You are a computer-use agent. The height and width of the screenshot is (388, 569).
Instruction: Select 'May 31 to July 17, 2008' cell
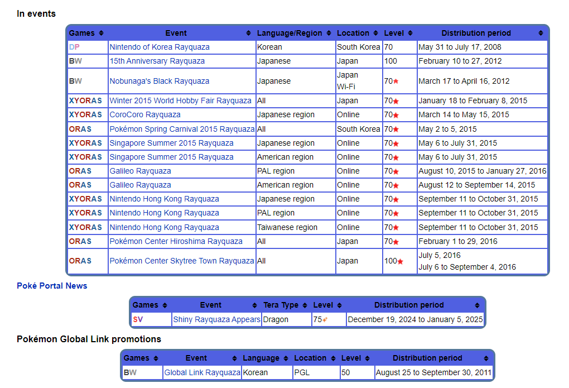[x=483, y=47]
